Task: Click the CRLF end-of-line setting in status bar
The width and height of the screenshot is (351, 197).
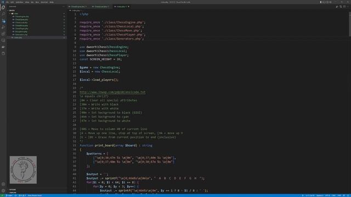Action: point(333,195)
